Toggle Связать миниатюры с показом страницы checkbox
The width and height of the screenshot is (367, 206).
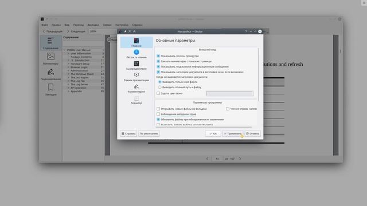(158, 61)
